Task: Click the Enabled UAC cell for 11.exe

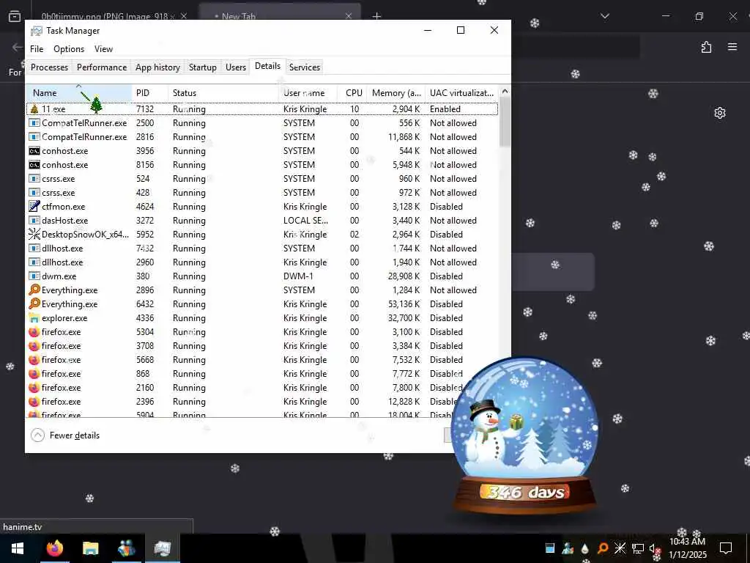Action: [x=445, y=109]
